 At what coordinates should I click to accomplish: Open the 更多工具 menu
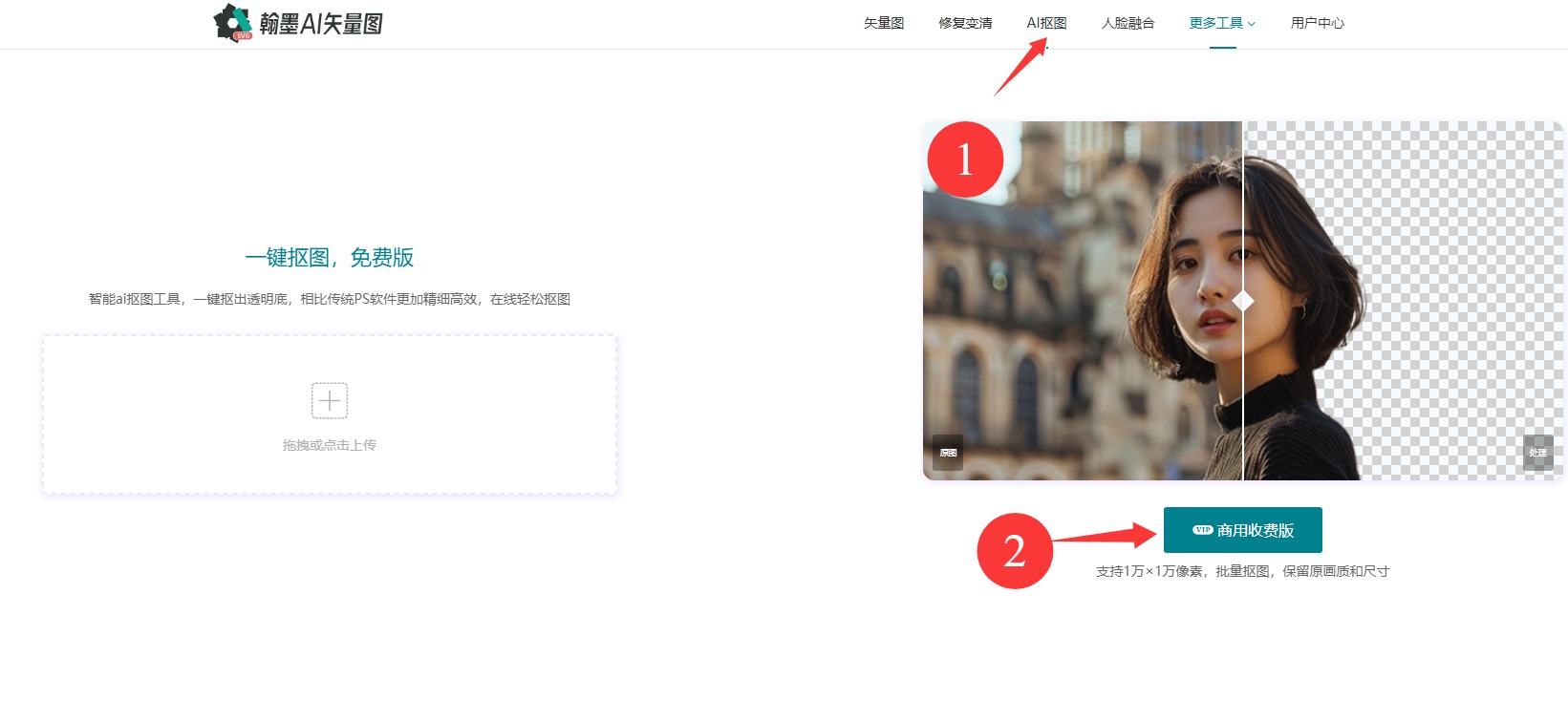click(x=1215, y=23)
